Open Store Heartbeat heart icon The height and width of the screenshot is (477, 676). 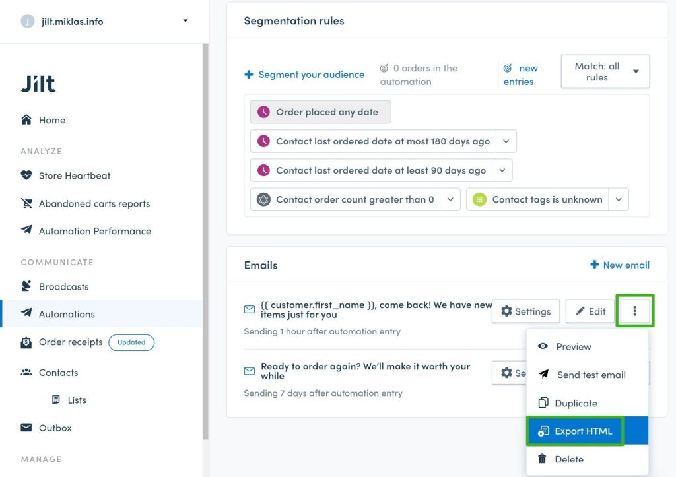click(x=26, y=175)
